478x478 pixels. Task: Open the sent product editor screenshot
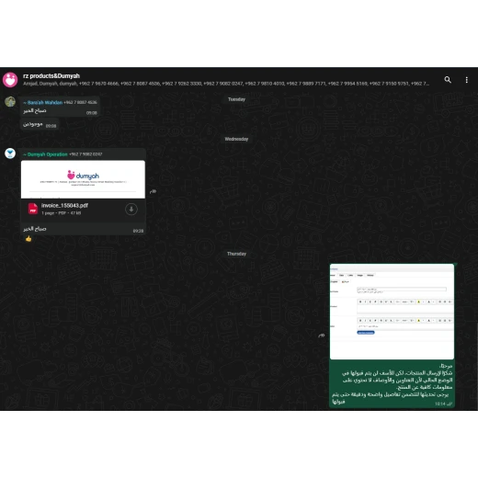pyautogui.click(x=392, y=312)
